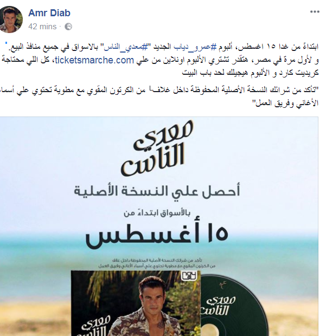Open the three-dot post options menu
The image size is (326, 336).
[315, 12]
